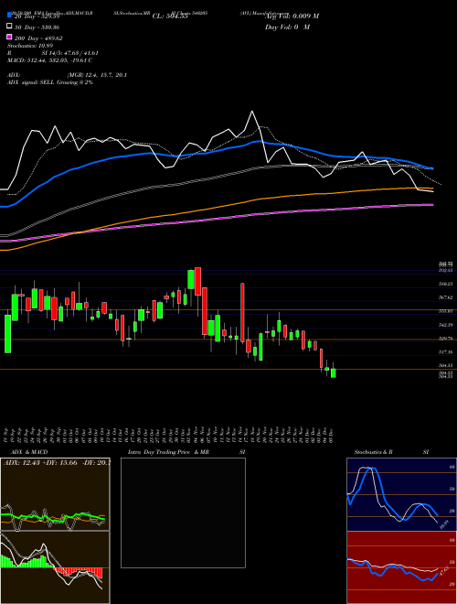
Task: Select the '200 Day - 489.62' legend text
Action: tap(38, 38)
